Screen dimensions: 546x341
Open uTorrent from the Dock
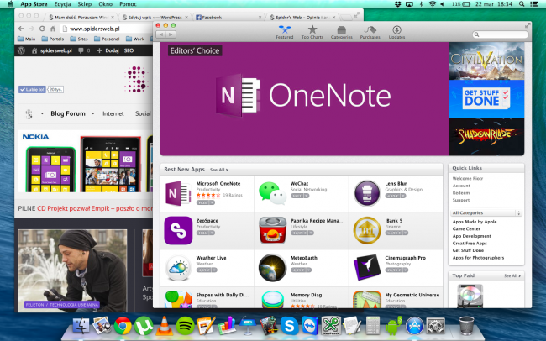pos(144,326)
